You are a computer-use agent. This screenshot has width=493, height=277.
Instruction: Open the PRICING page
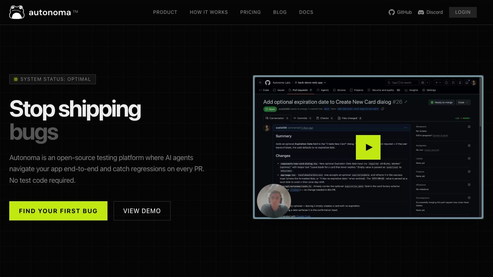click(x=250, y=12)
